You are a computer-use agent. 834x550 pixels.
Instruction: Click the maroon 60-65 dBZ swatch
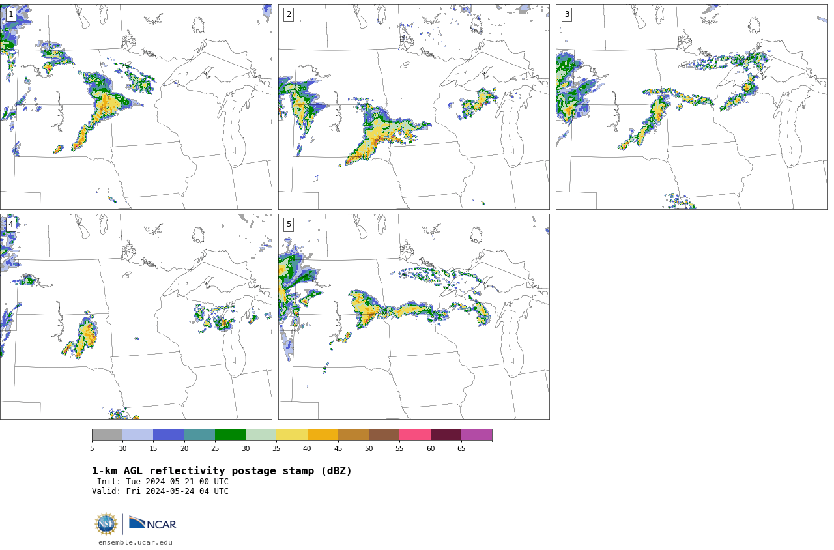446,435
